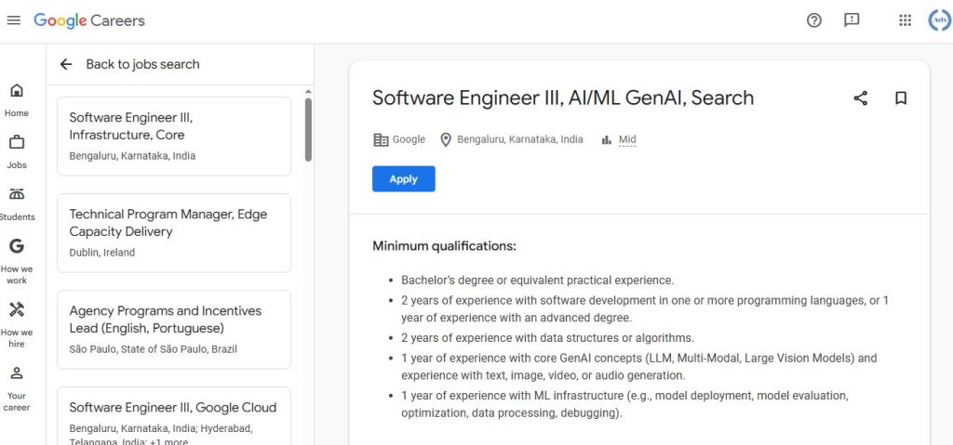Click the account profile avatar
This screenshot has width=953, height=445.
click(940, 20)
